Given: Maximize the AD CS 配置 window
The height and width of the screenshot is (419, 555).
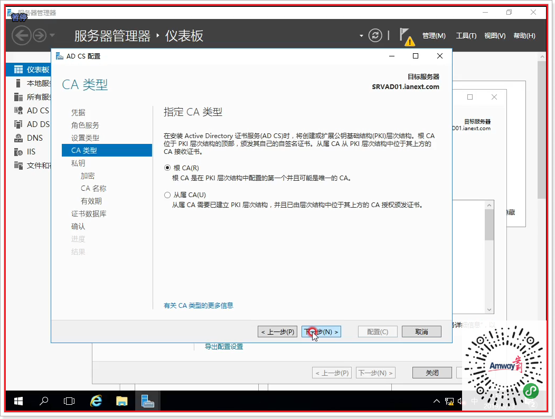Looking at the screenshot, I should 416,56.
